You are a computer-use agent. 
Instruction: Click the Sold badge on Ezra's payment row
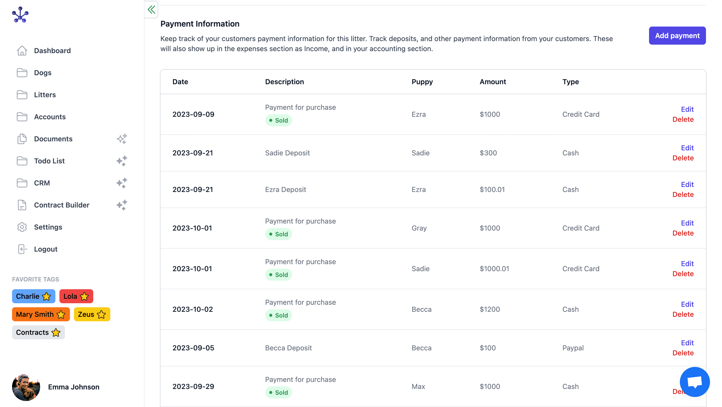click(279, 120)
